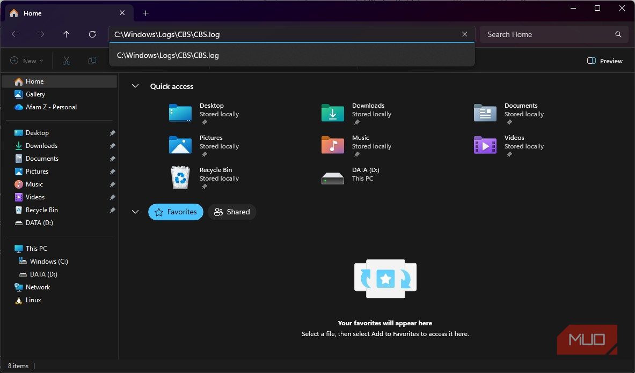Select the Home tab
Image resolution: width=635 pixels, height=373 pixels.
pyautogui.click(x=69, y=13)
